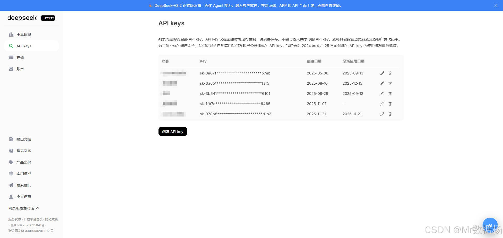Delete the key ending in d1b3
This screenshot has width=503, height=238.
coord(390,114)
